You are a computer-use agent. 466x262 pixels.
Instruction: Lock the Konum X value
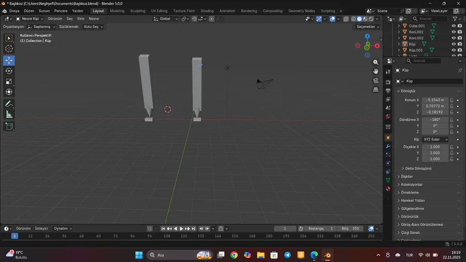[x=452, y=100]
